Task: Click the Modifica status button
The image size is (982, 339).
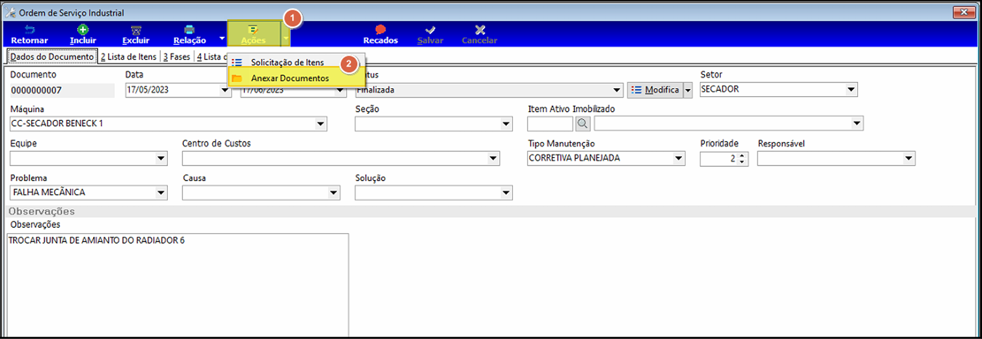Action: pos(655,90)
